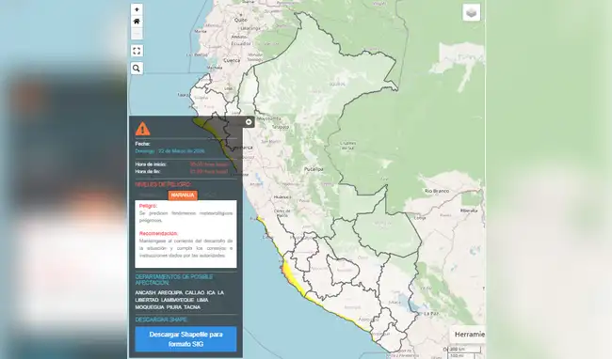Zoom out on the map
The width and height of the screenshot is (612, 359).
click(137, 34)
